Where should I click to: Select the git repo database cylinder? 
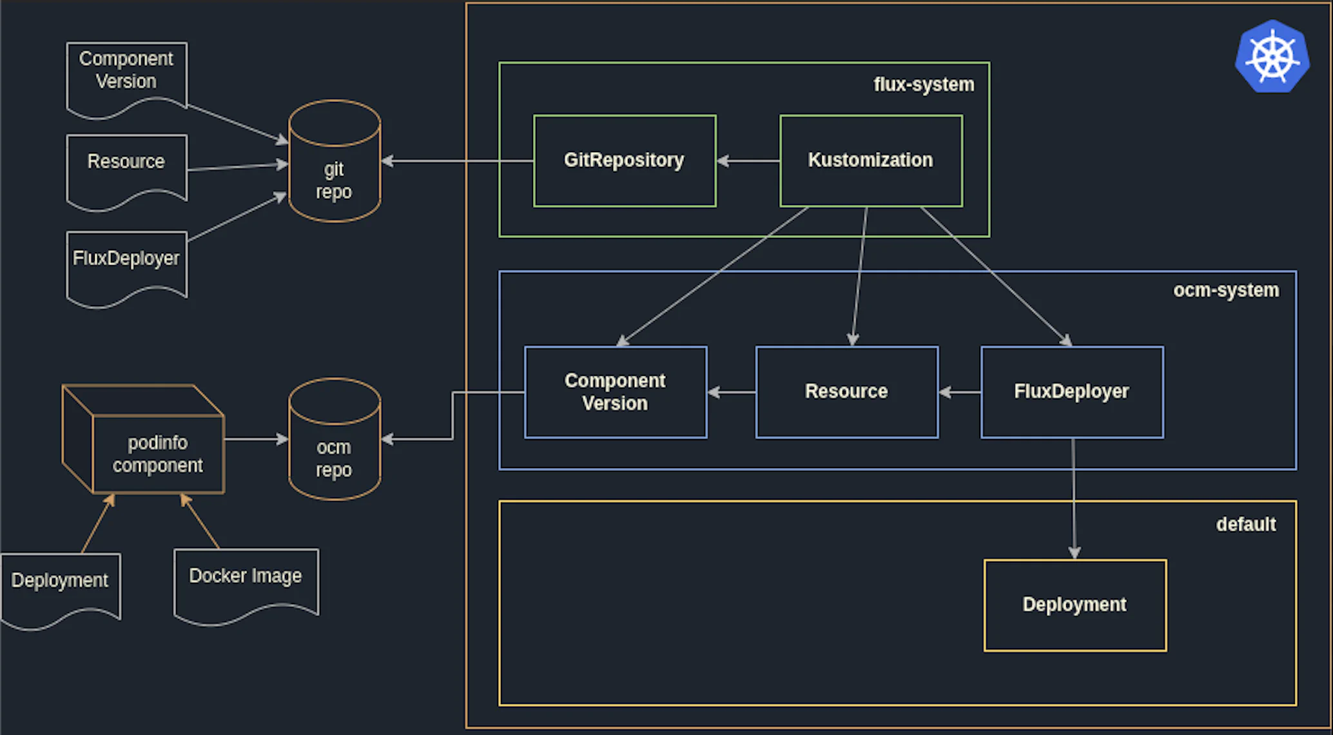(x=334, y=171)
